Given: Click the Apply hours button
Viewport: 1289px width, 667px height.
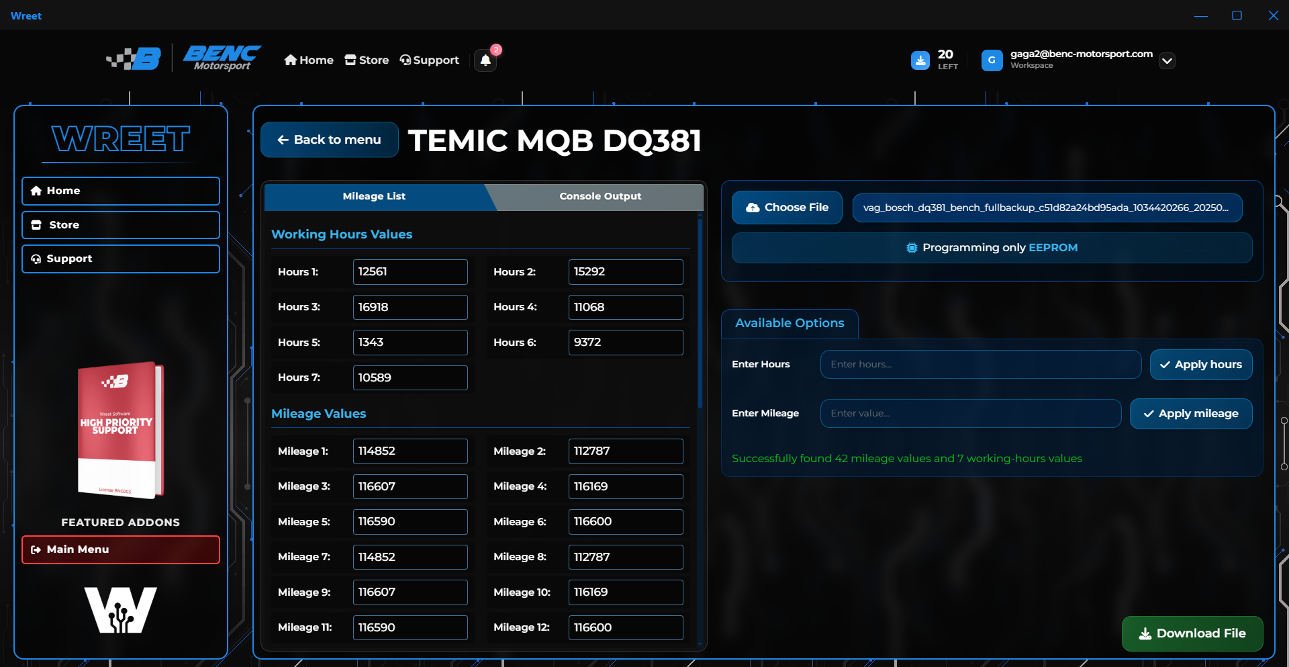Looking at the screenshot, I should (x=1200, y=365).
